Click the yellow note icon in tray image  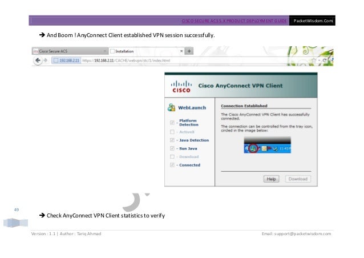(264, 148)
